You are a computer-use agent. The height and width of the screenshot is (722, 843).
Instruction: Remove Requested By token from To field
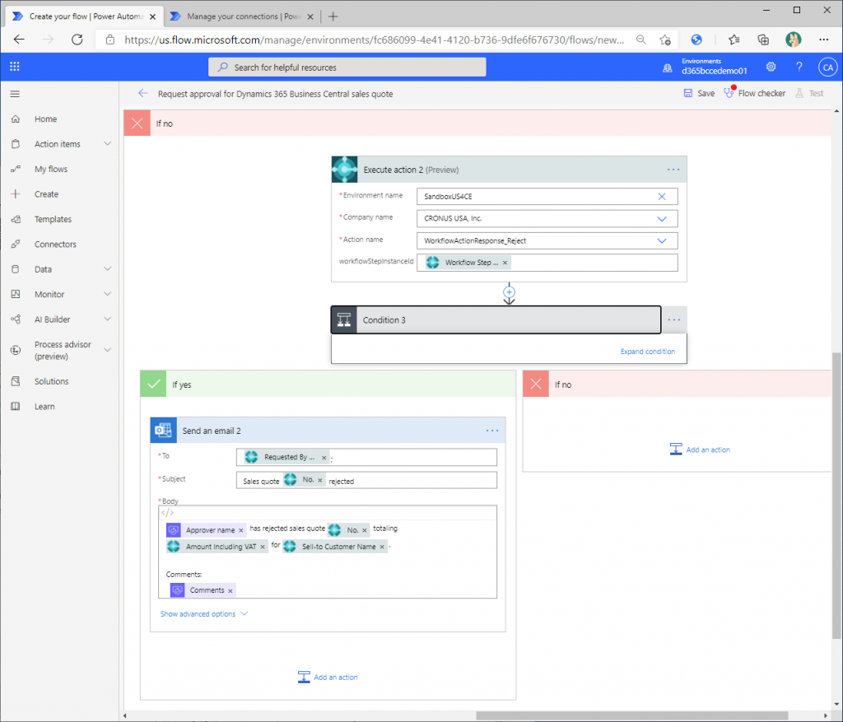tap(324, 458)
